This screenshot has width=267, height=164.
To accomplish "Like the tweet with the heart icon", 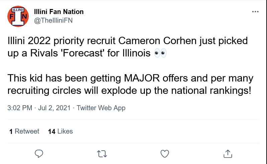I will click(x=164, y=153).
